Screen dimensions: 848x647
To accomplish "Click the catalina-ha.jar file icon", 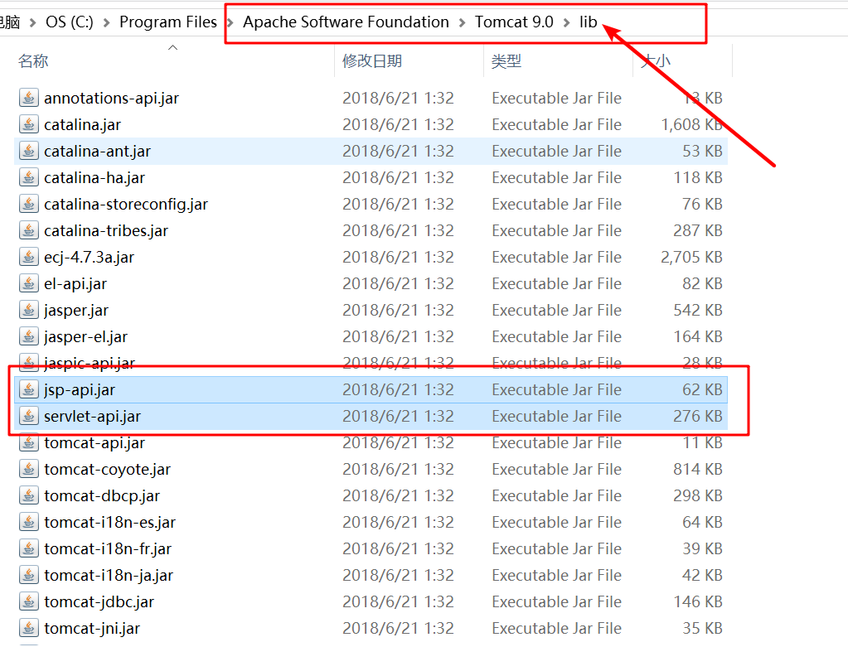I will [x=29, y=177].
